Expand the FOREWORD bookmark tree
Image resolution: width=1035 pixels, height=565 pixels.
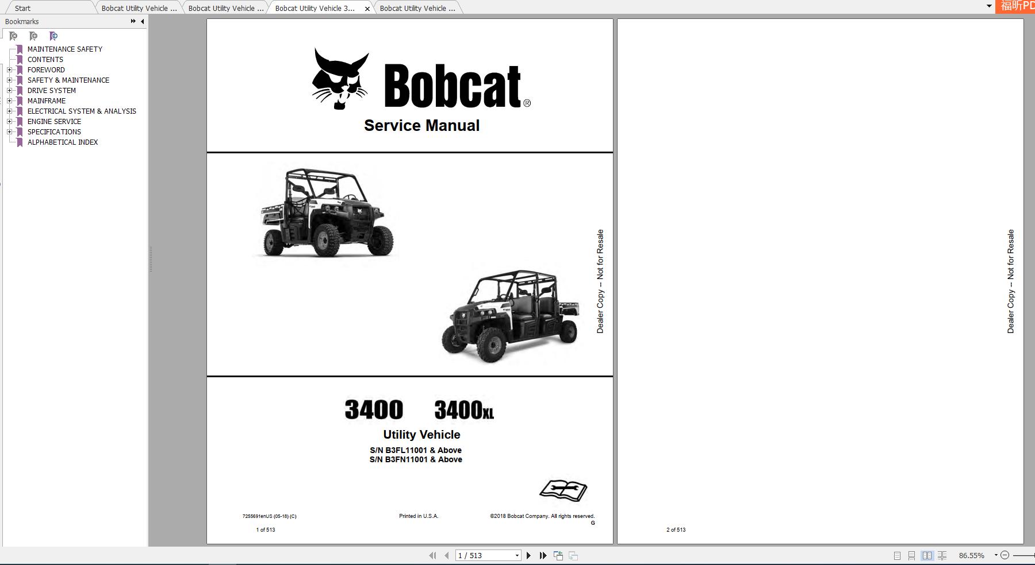(9, 69)
